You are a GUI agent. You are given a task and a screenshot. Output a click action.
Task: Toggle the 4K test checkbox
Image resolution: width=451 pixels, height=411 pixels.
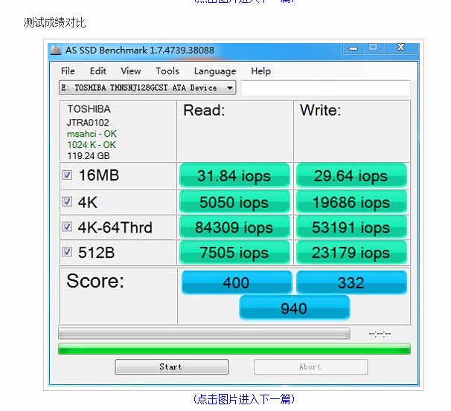(x=68, y=201)
